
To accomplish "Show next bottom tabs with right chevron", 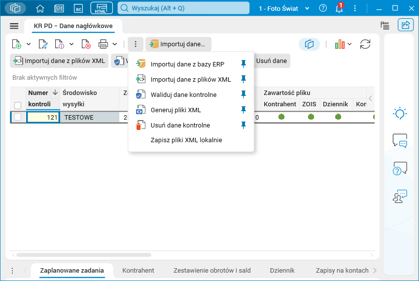I will (x=375, y=271).
